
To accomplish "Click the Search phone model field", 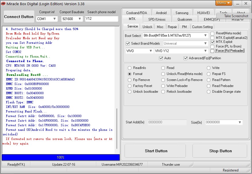I will (101, 19).
